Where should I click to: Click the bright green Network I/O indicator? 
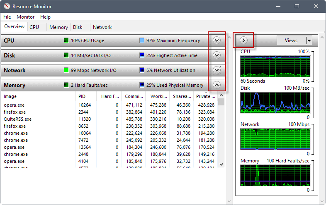[66, 70]
